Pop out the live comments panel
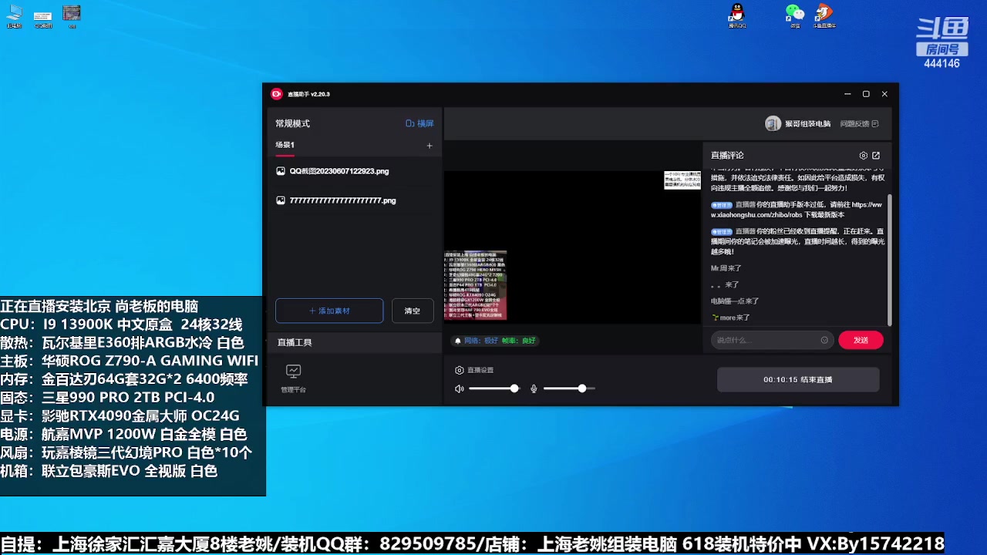The image size is (987, 555). click(x=876, y=156)
